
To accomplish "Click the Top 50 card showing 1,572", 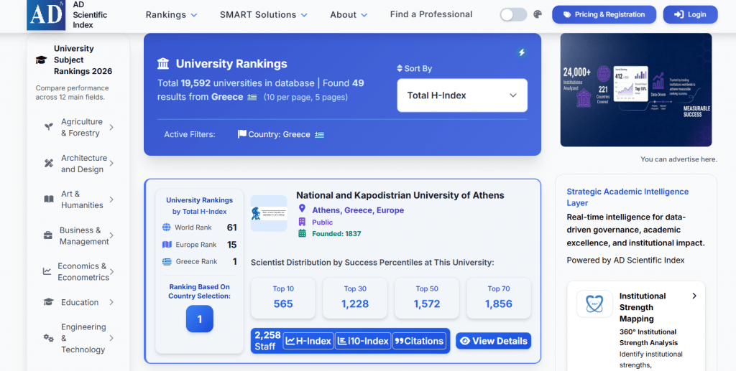I will point(427,298).
